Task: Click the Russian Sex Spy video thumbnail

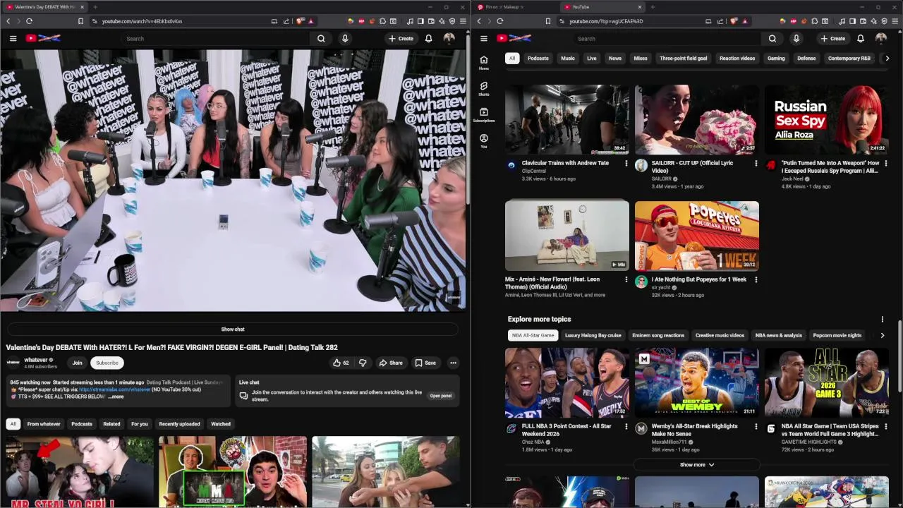Action: pos(826,119)
